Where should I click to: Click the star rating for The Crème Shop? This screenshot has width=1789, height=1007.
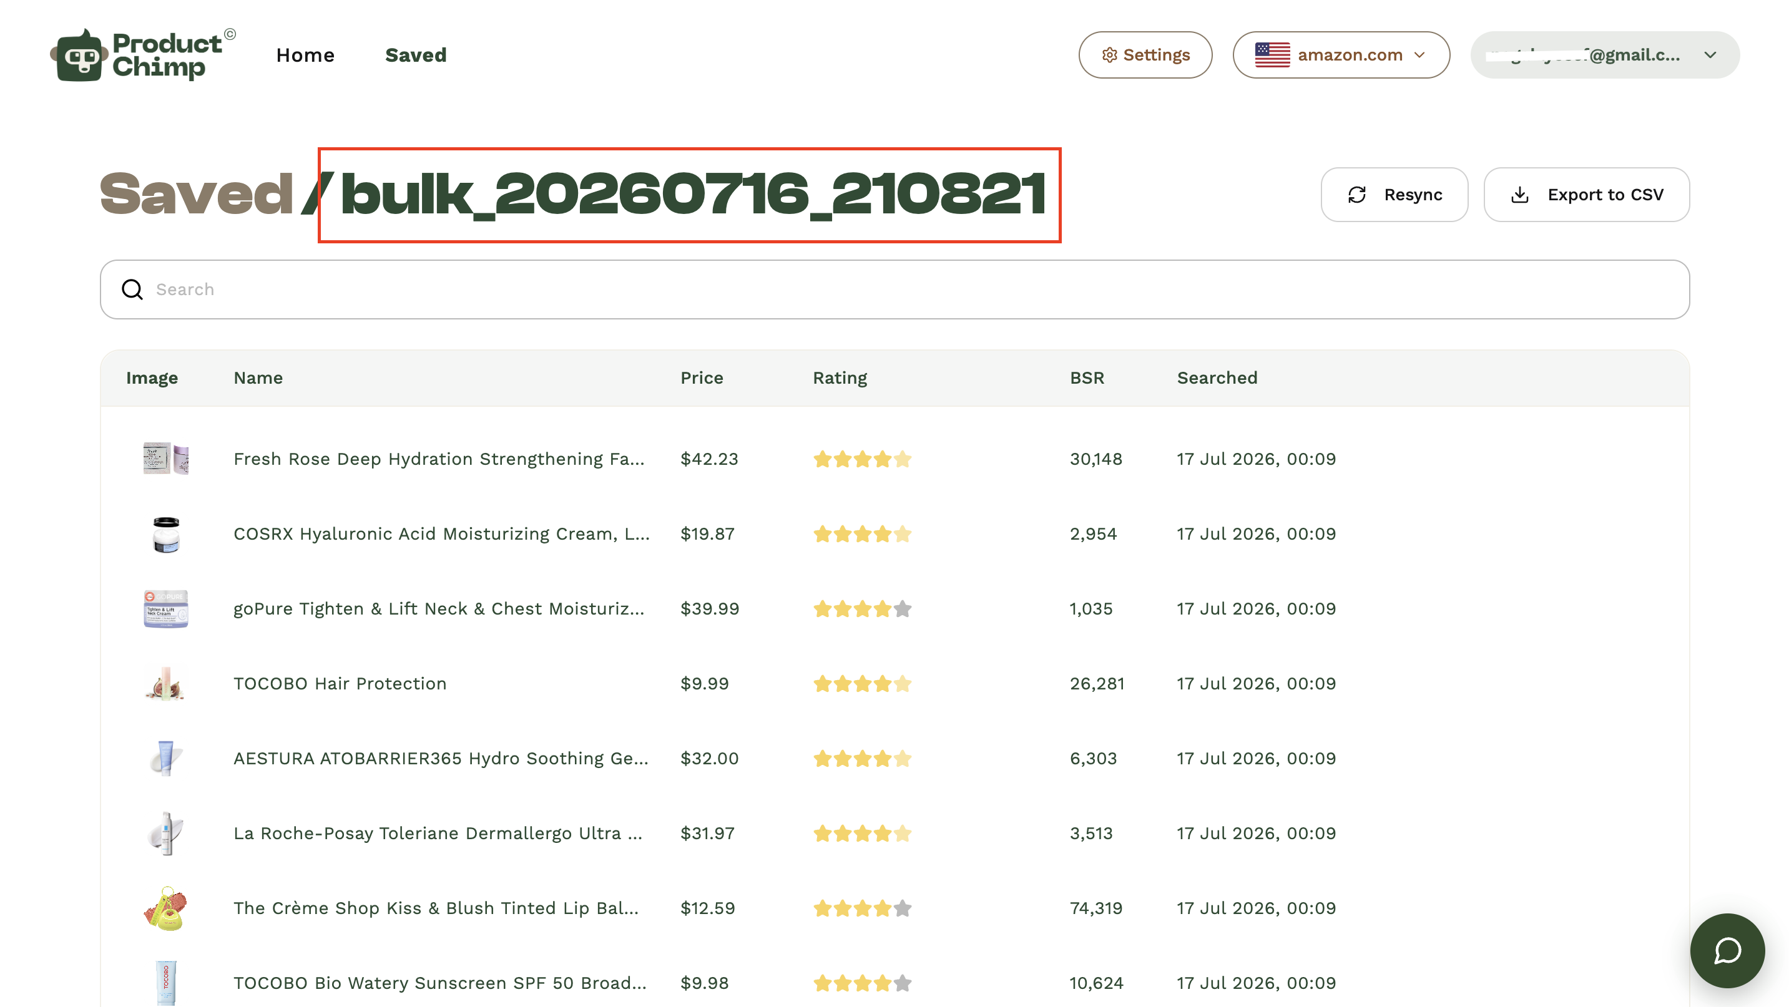click(x=862, y=908)
